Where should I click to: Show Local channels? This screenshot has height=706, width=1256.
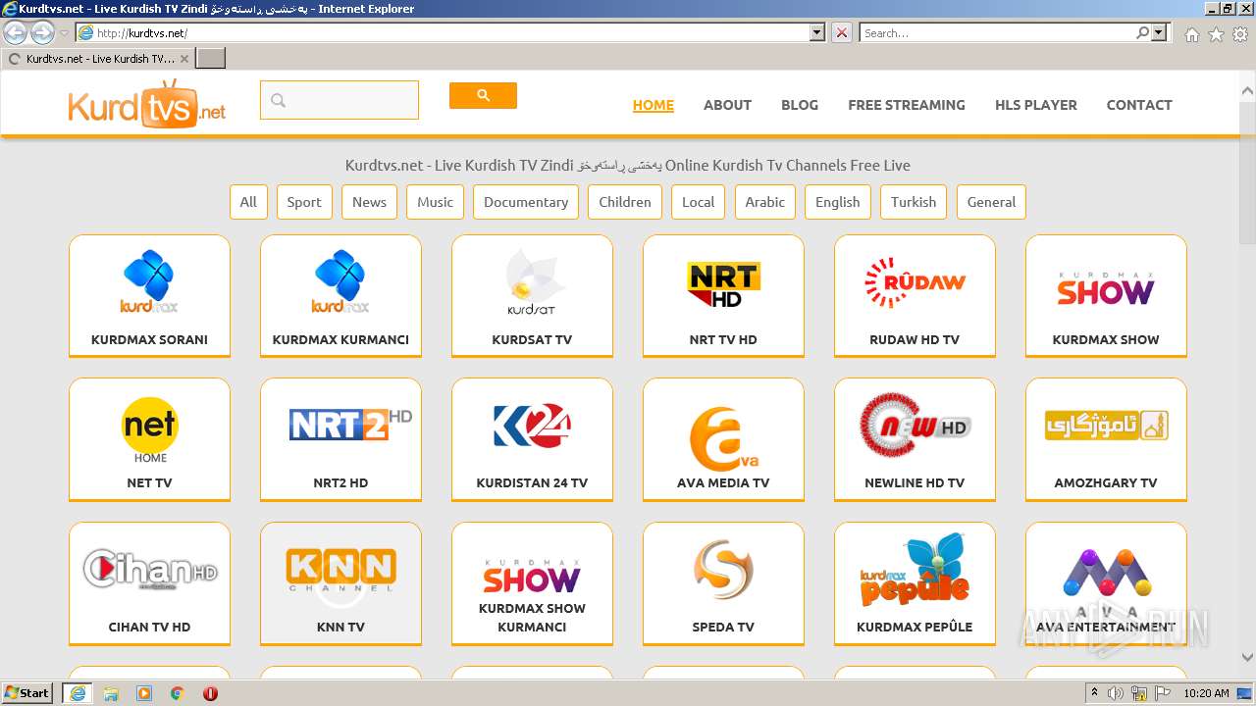pos(699,202)
